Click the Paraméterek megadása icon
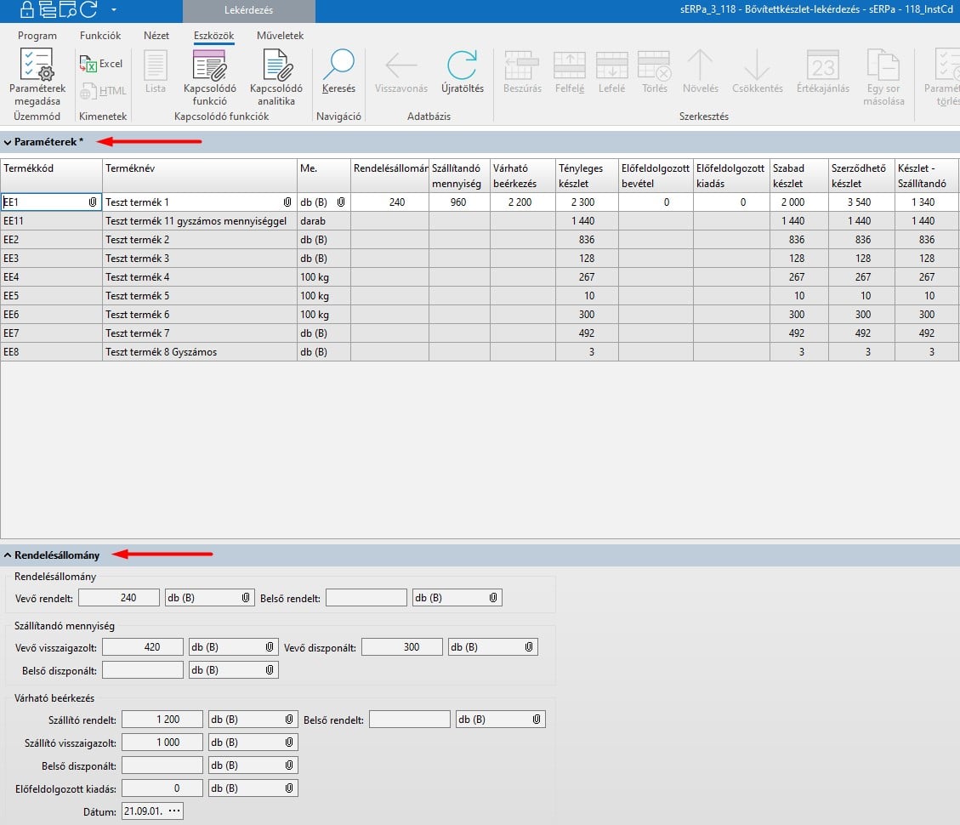Image resolution: width=960 pixels, height=825 pixels. [x=37, y=68]
